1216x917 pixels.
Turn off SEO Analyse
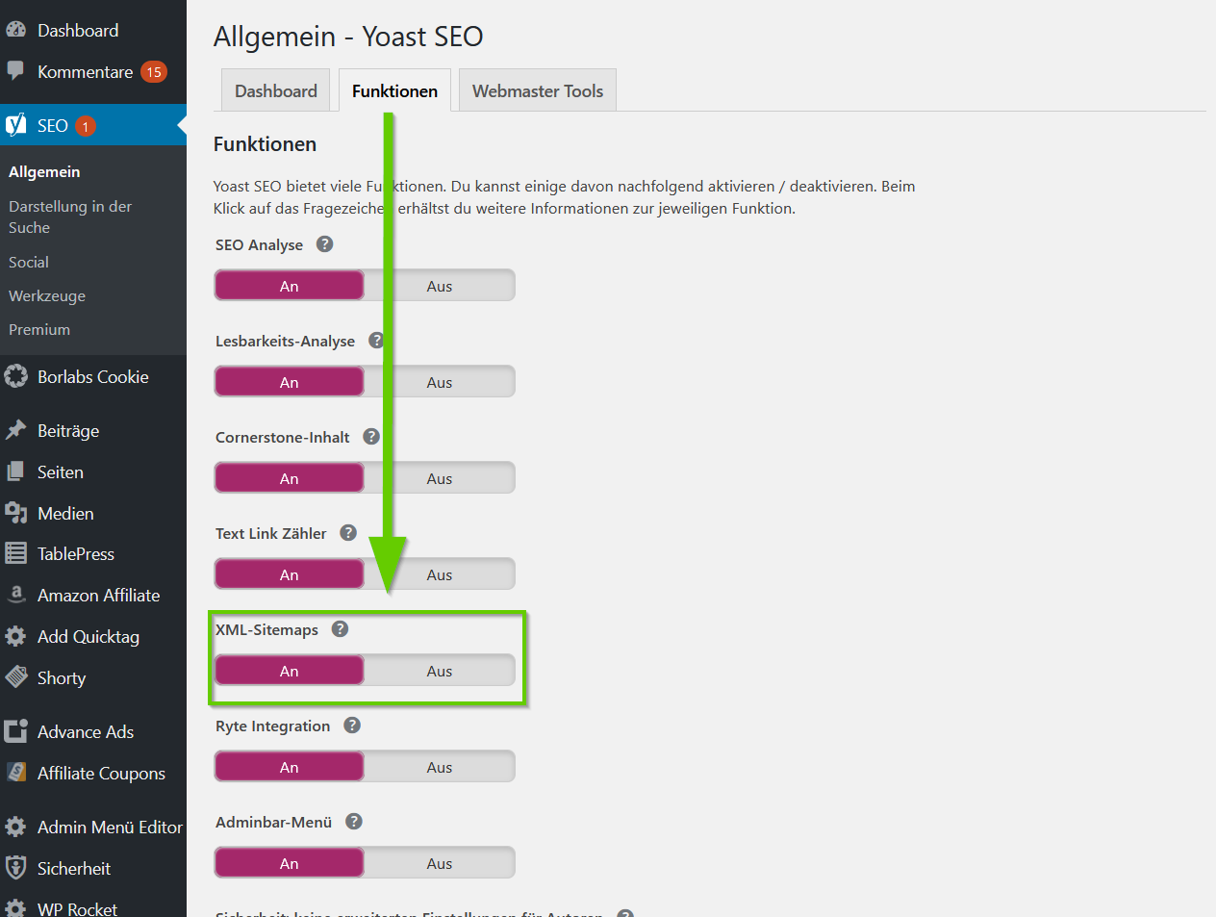440,285
